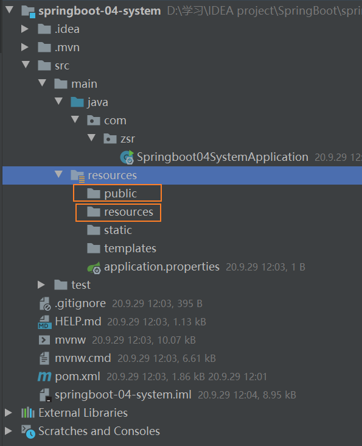
Task: Select Scratches and Consoles node label
Action: (99, 431)
